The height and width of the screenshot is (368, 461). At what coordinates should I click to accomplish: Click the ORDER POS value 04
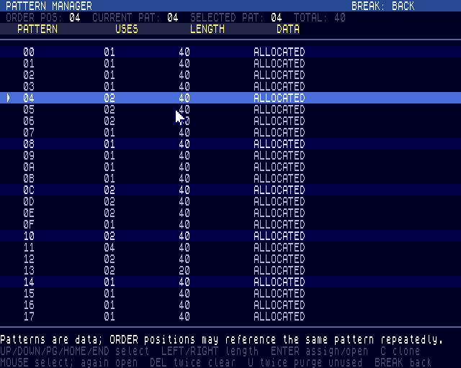coord(75,17)
